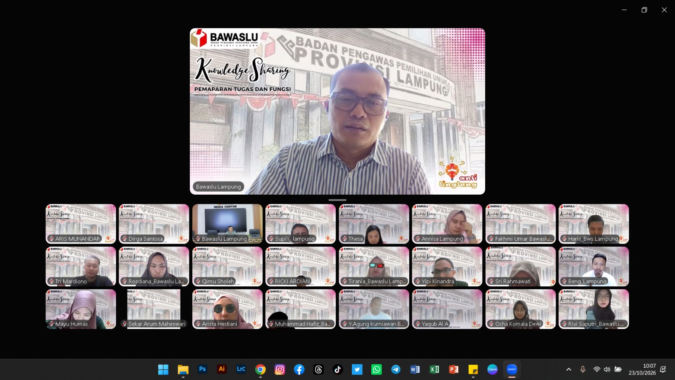
Task: Open Wi-Fi network settings in tray
Action: (x=597, y=369)
